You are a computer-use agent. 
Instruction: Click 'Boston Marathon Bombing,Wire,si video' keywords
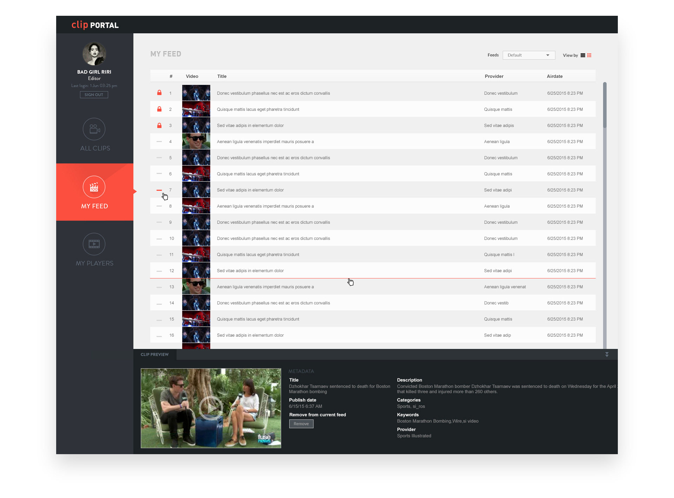point(438,421)
